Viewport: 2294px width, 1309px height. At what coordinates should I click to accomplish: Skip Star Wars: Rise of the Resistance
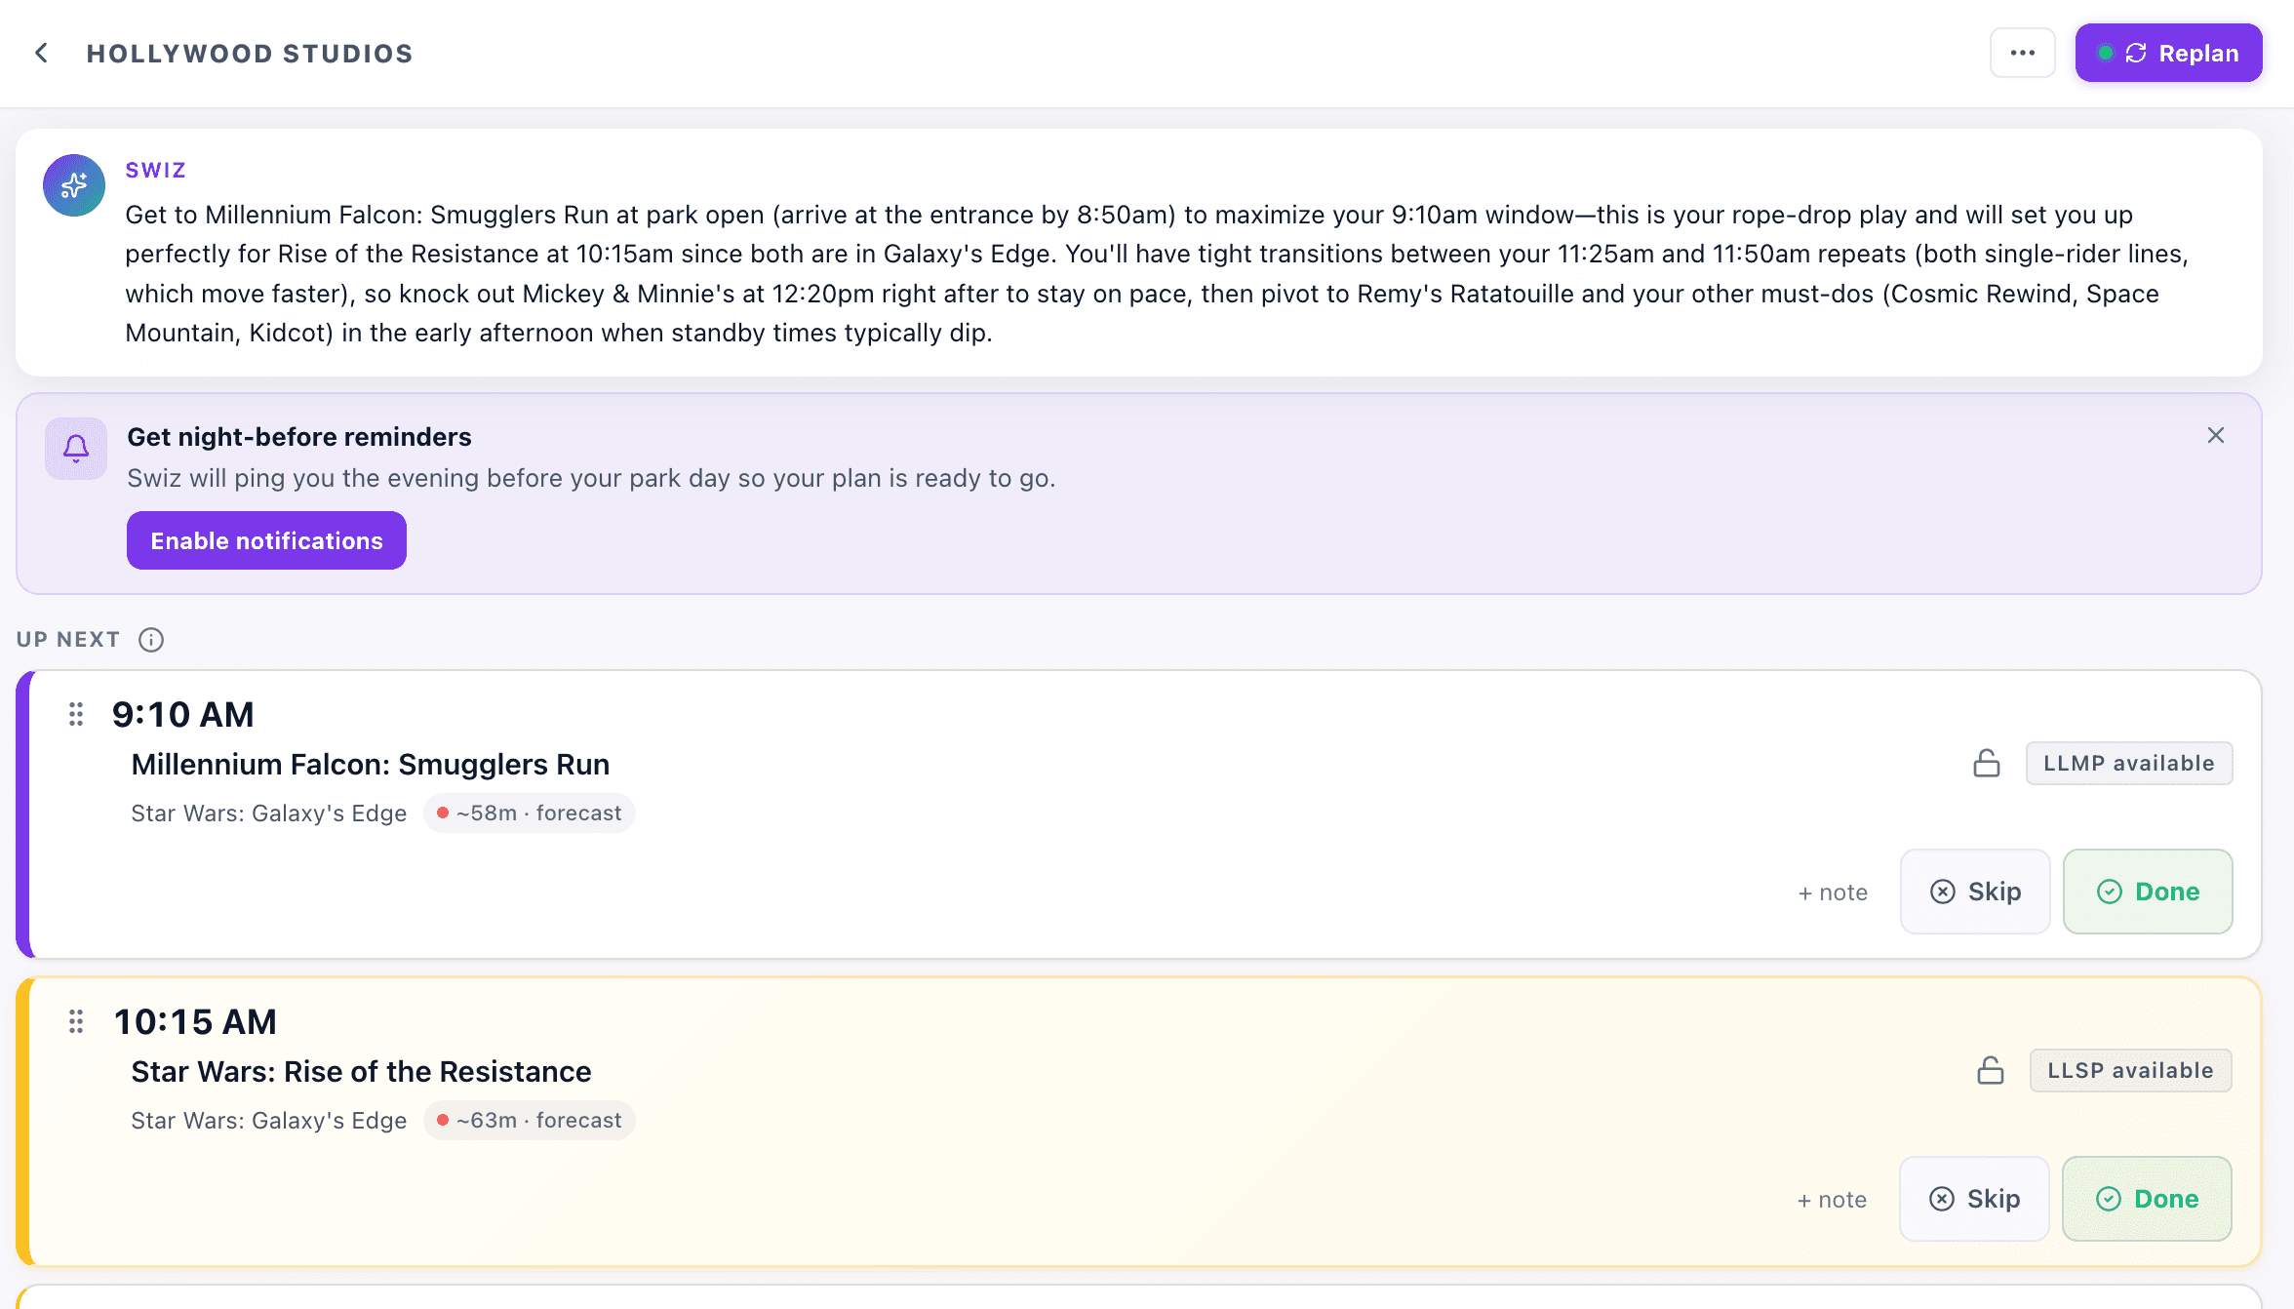click(1974, 1199)
